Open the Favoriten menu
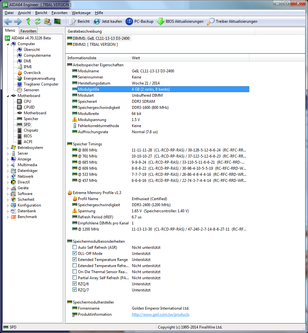The width and height of the screenshot is (308, 333). point(59,13)
